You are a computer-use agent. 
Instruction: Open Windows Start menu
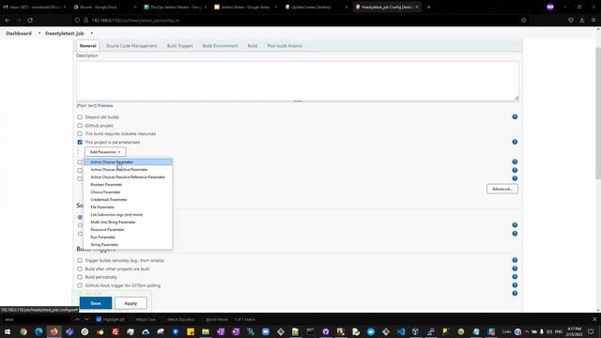point(8,331)
